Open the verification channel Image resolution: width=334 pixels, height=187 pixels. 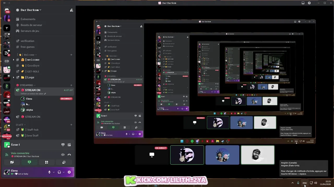[x=44, y=41]
